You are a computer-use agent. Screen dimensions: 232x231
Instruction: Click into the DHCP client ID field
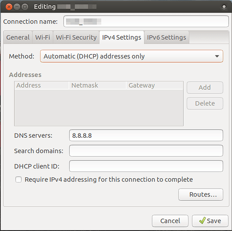tap(146, 166)
